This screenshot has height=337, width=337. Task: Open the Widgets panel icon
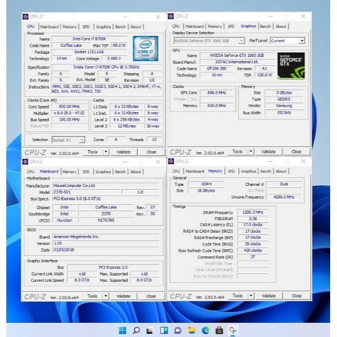tap(164, 330)
